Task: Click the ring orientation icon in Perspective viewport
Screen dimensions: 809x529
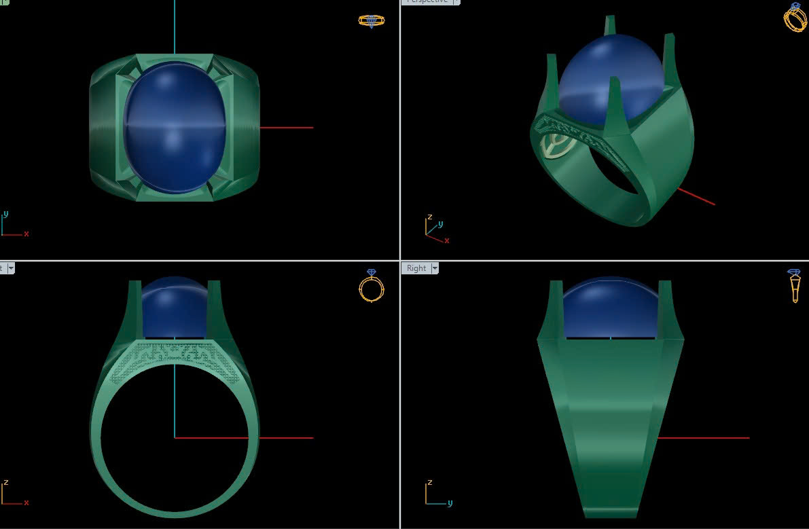Action: [x=795, y=17]
